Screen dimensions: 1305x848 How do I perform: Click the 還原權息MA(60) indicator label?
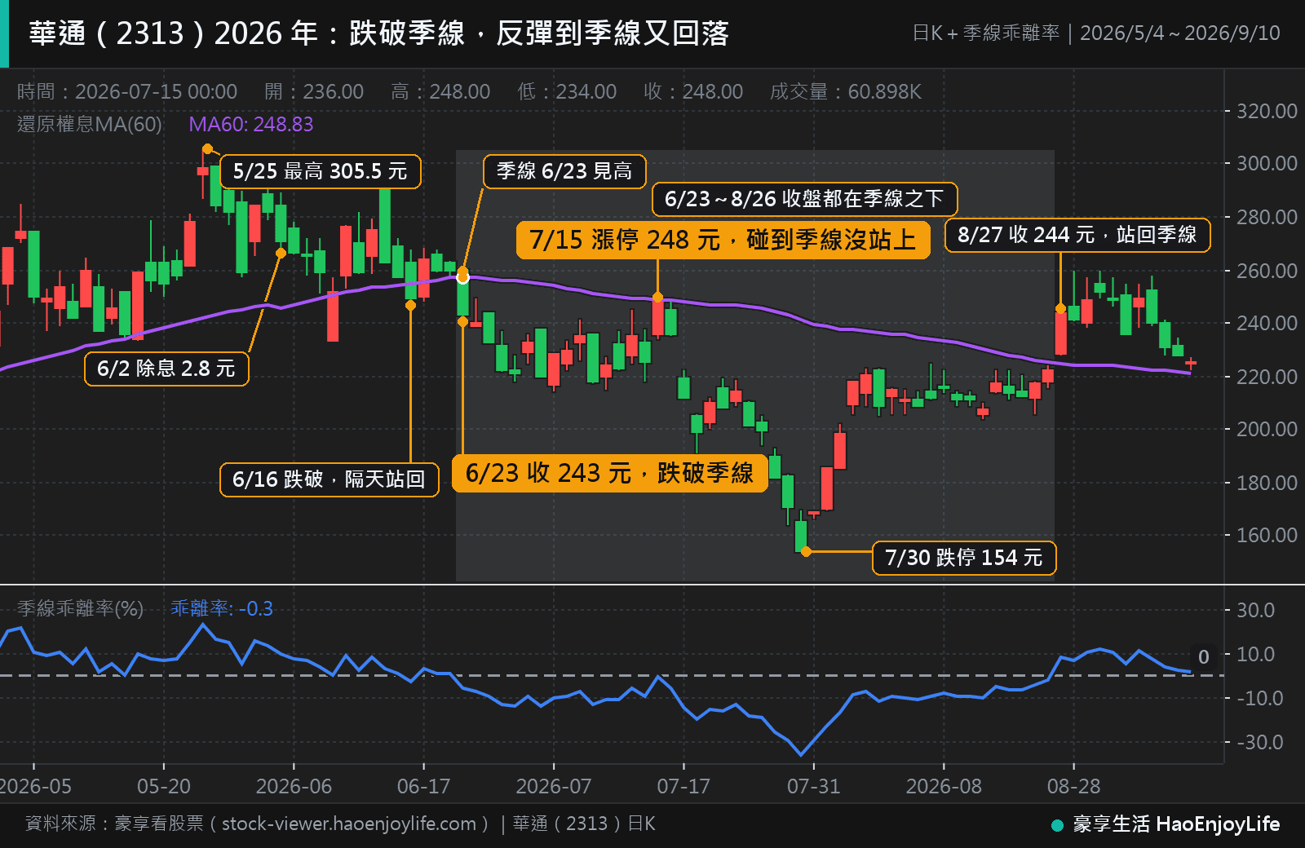coord(90,124)
